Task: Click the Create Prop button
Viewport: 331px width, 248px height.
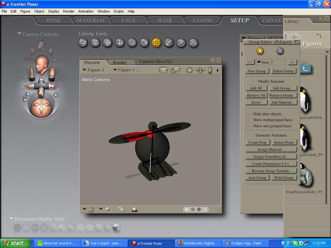Action: pos(257,142)
